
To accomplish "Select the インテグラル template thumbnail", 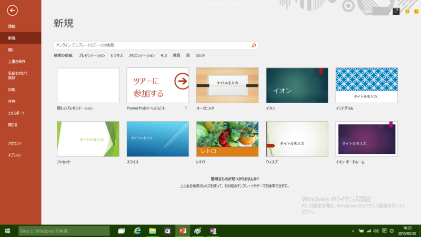I will [366, 85].
